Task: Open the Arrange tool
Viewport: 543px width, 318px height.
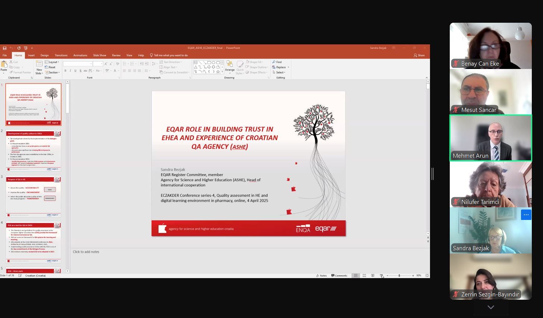Action: coord(230,66)
